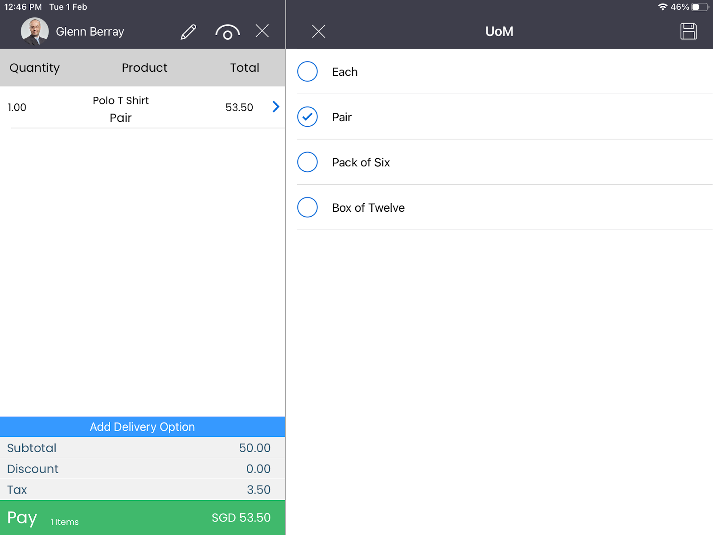Close the UoM panel

pos(318,31)
